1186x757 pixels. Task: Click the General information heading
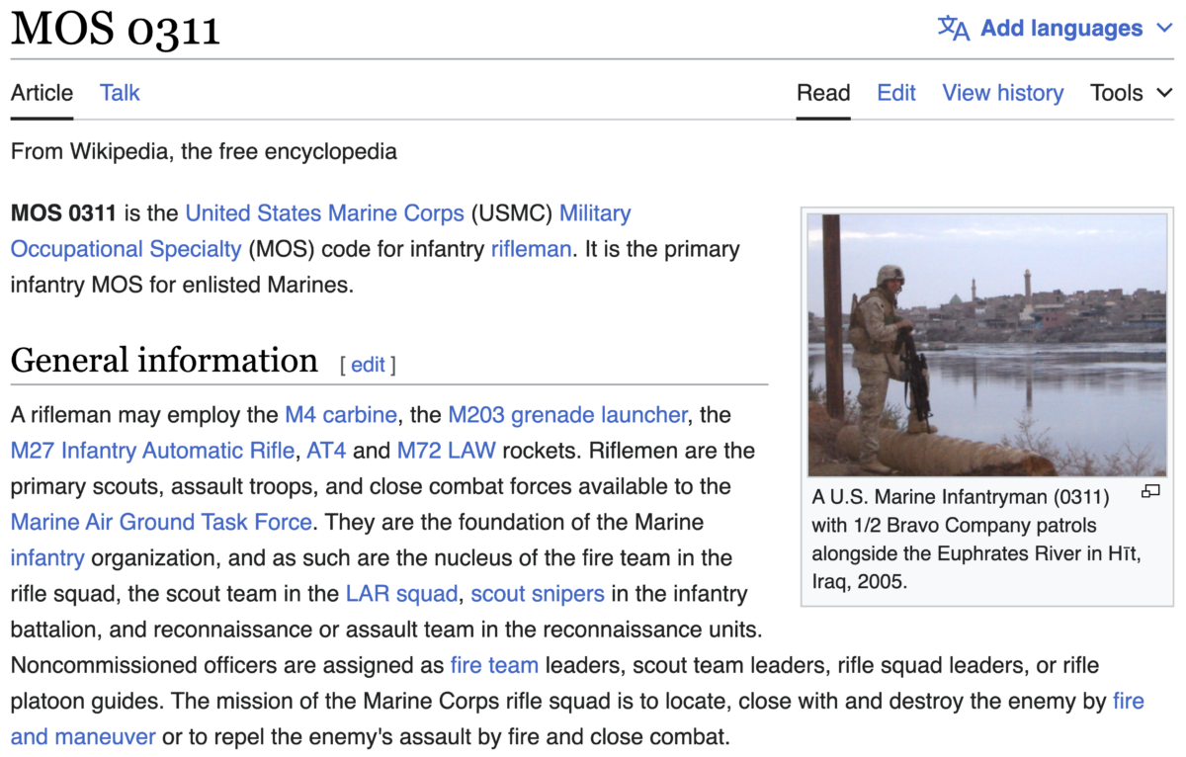[x=164, y=361]
